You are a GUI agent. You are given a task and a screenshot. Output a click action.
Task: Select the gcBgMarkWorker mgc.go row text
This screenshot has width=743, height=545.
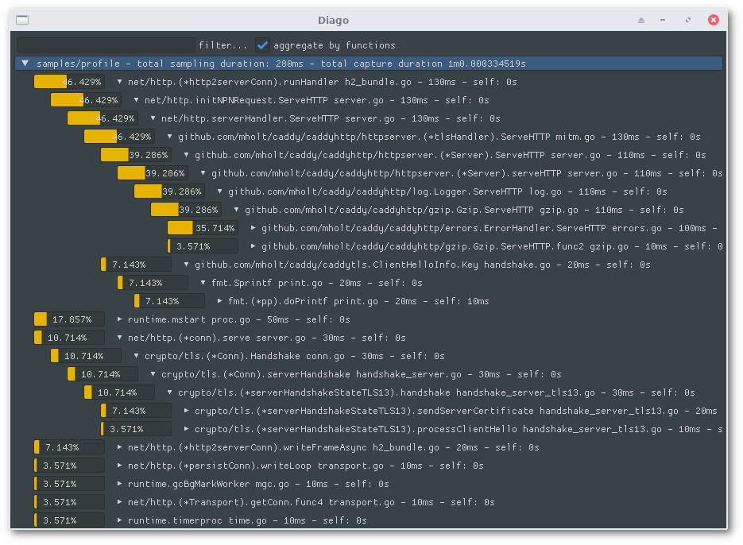258,484
